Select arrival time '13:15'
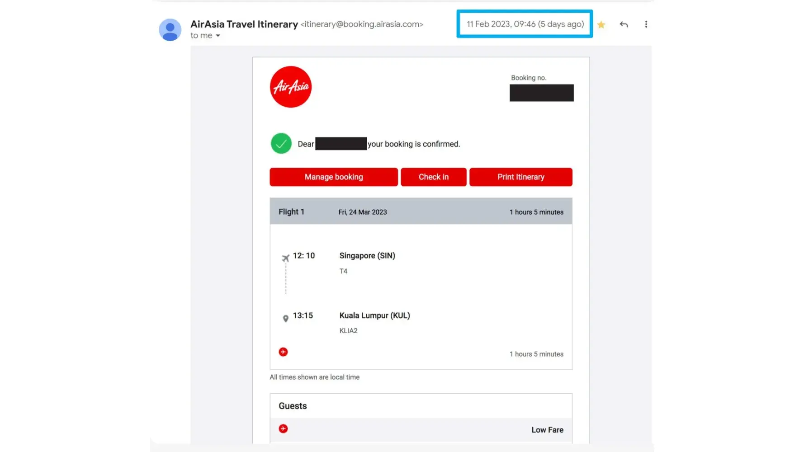Screen dimensions: 804x452 (x=303, y=315)
